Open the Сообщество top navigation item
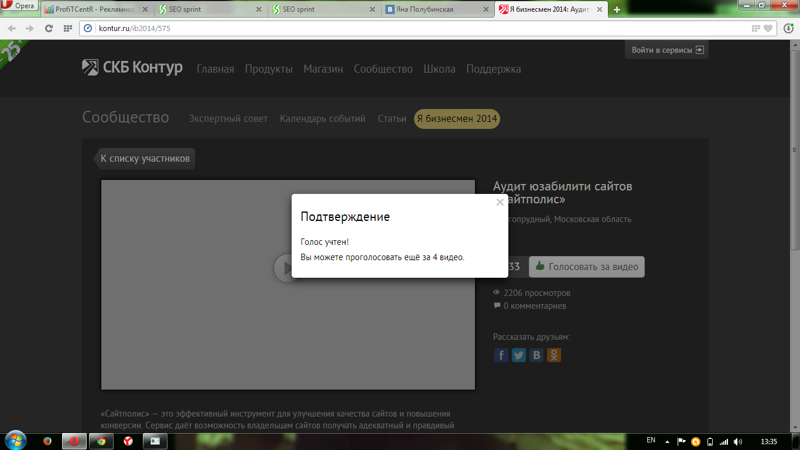The height and width of the screenshot is (450, 800). [x=383, y=69]
